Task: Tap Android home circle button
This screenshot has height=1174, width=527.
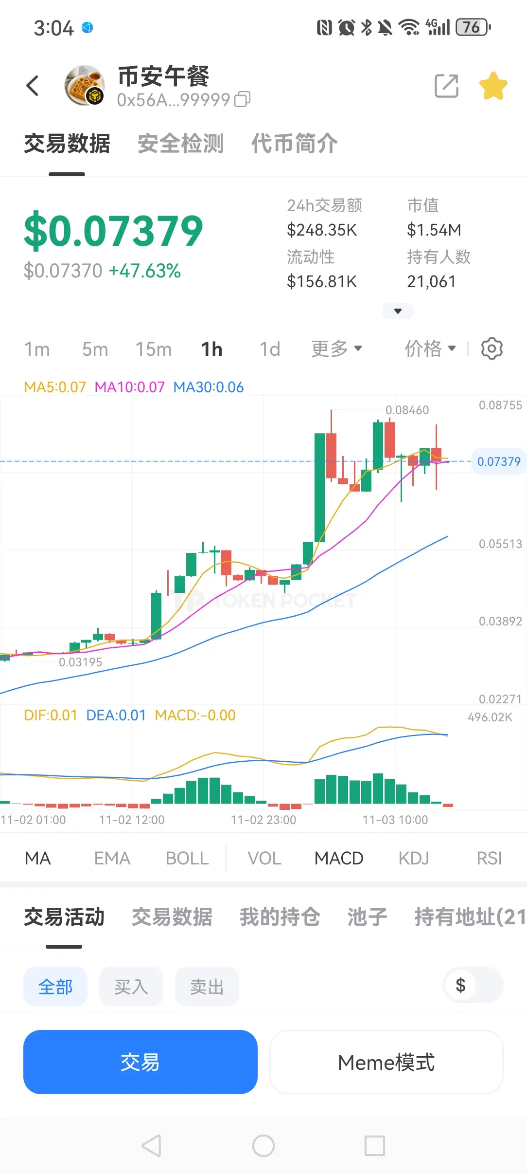Action: (263, 1145)
